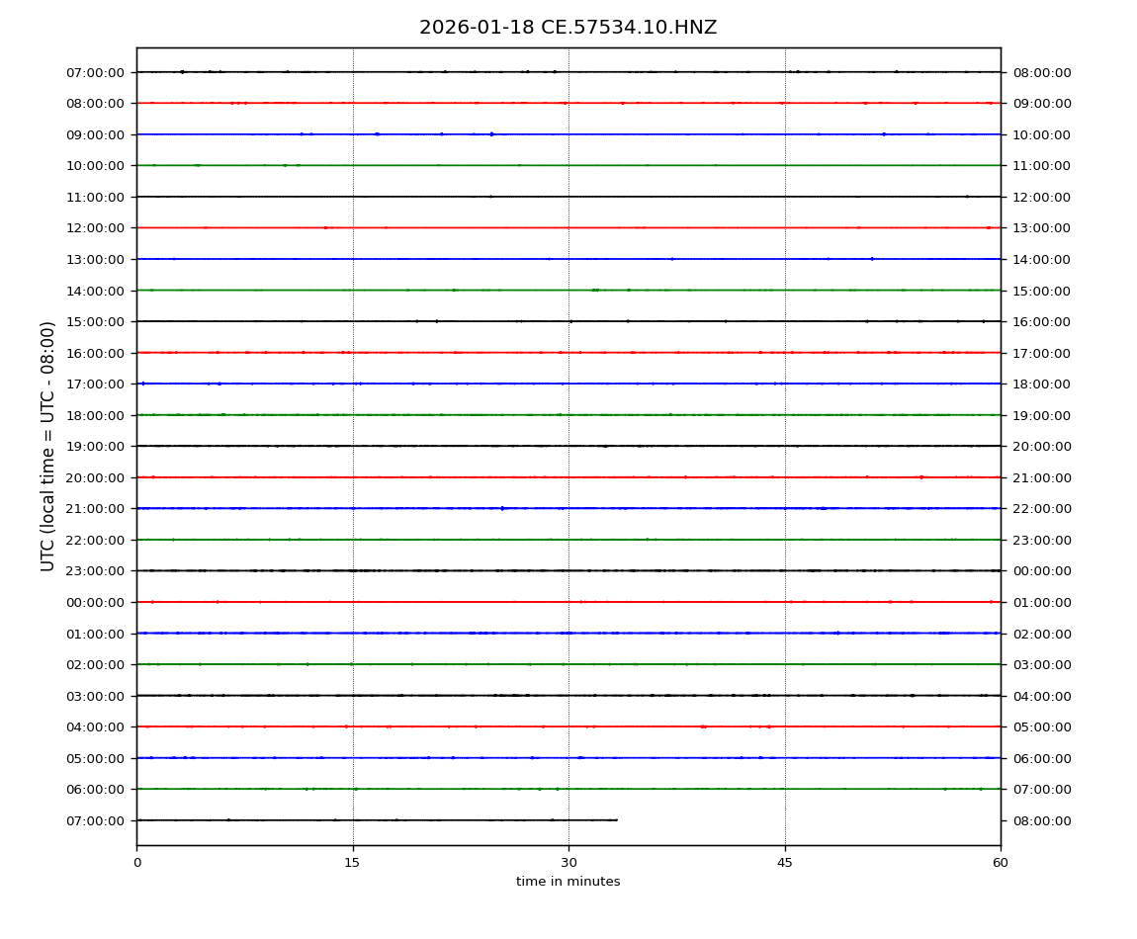Click the y-axis label 'UTC (local time = UTC - 08:00)'

pos(48,446)
